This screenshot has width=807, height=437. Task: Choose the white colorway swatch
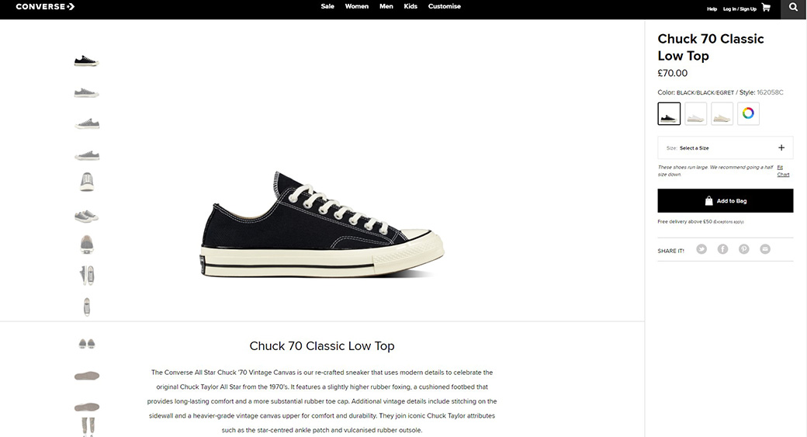click(695, 113)
